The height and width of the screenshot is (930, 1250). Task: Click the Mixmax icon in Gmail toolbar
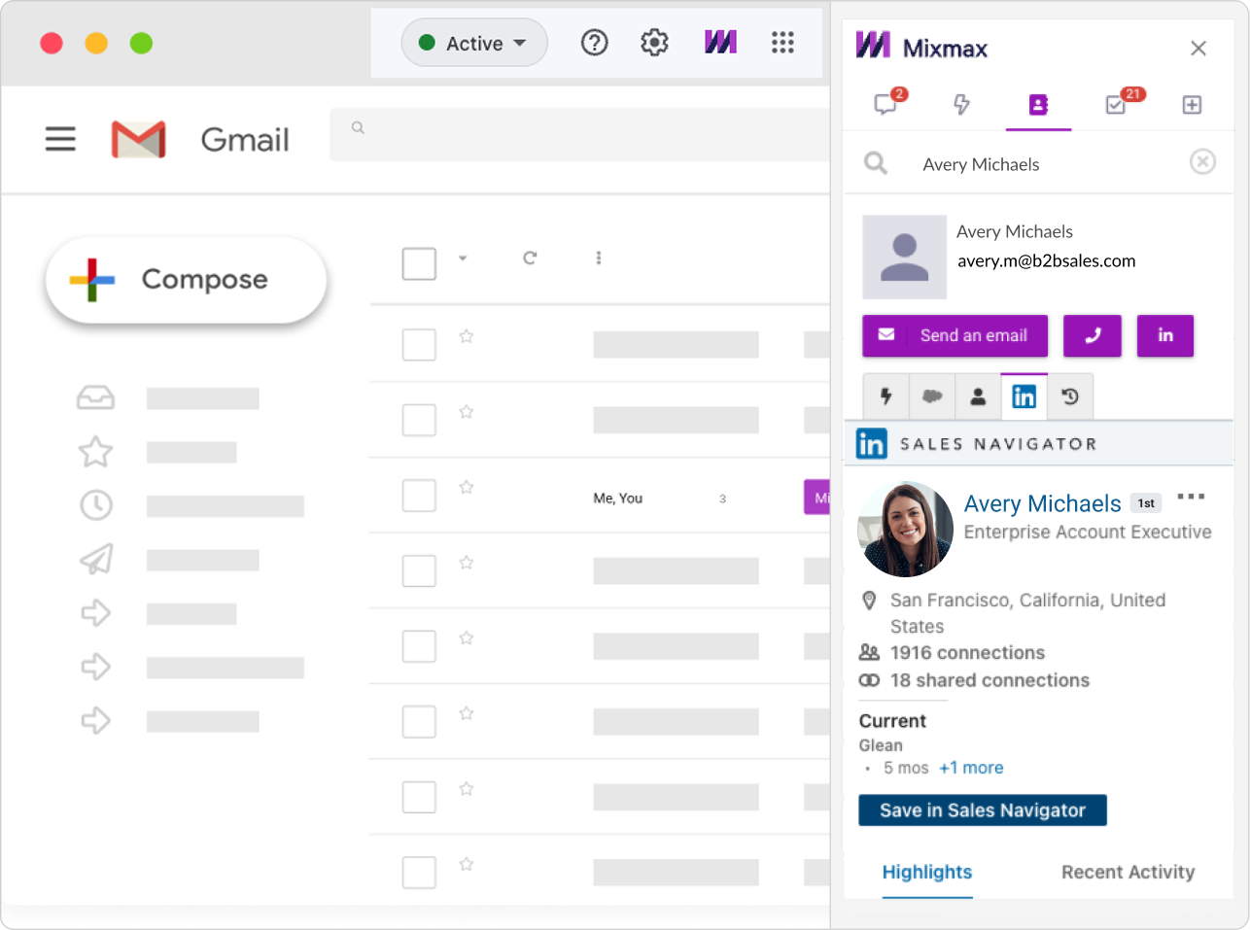click(x=720, y=42)
